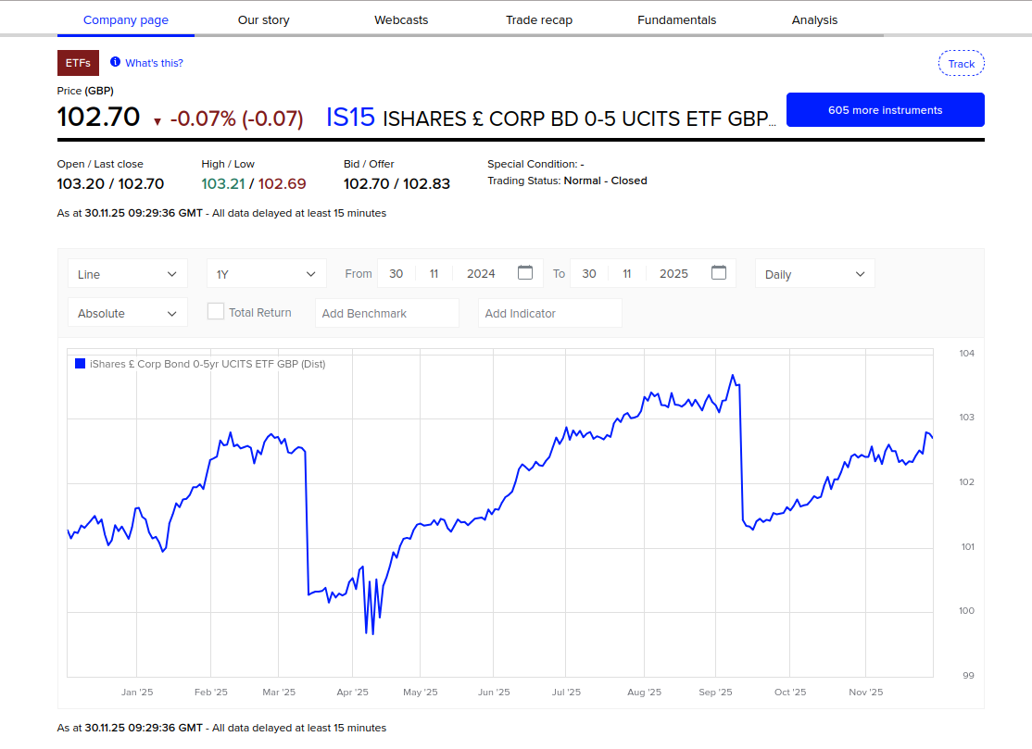Image resolution: width=1032 pixels, height=749 pixels.
Task: Click the info icon beside What's this
Action: pyautogui.click(x=115, y=62)
